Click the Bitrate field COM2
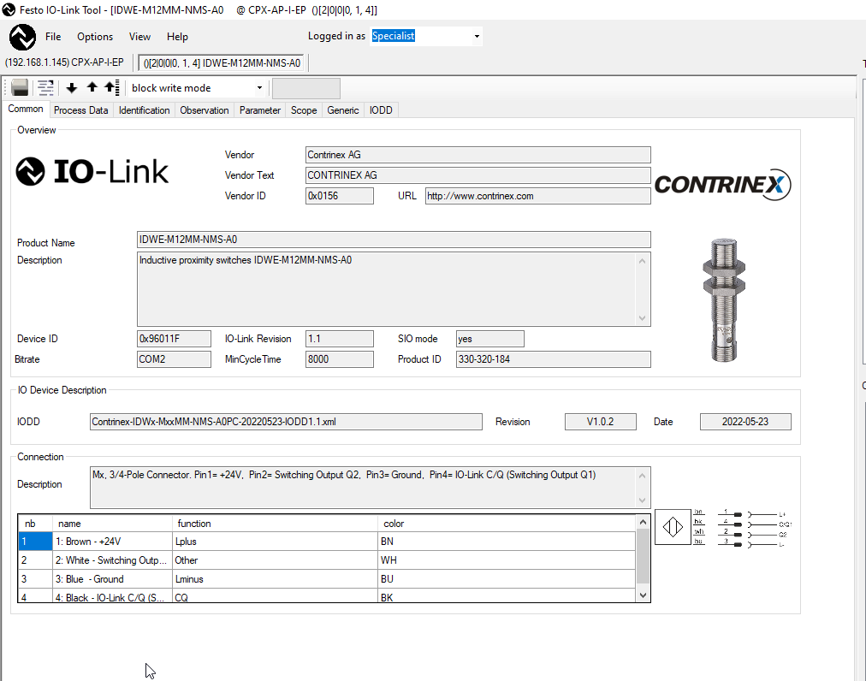 click(174, 359)
